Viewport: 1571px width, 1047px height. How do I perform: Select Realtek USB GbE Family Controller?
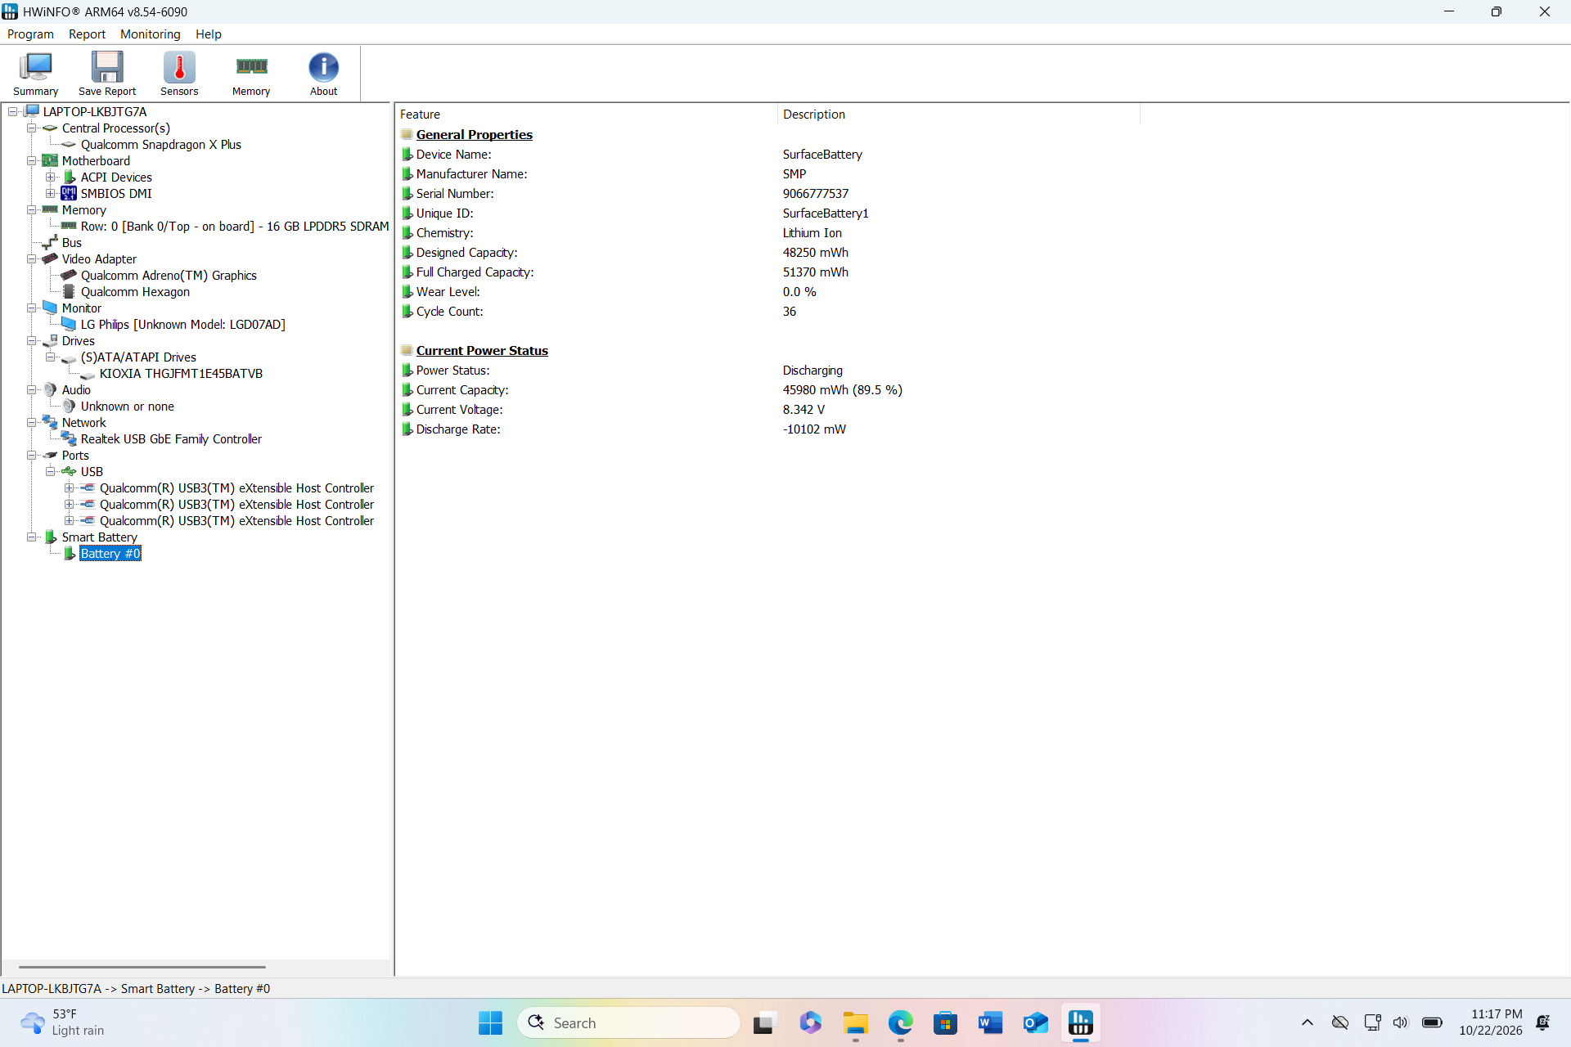(x=171, y=439)
